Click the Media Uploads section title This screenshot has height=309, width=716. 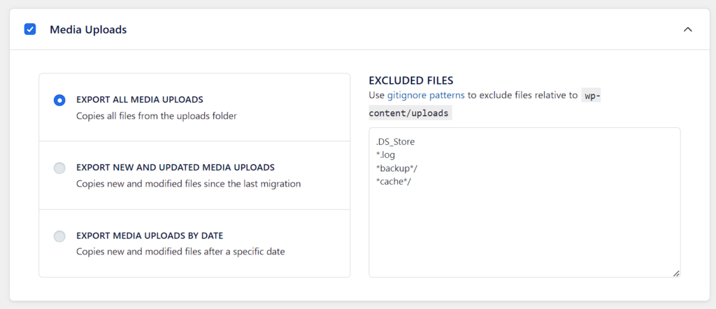[x=88, y=29]
